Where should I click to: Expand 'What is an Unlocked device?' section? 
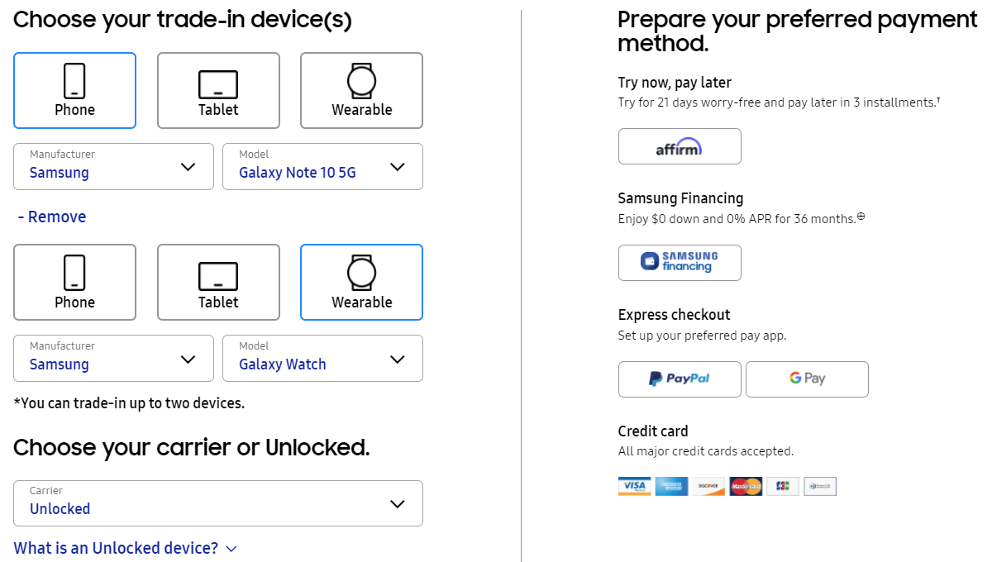pos(125,548)
